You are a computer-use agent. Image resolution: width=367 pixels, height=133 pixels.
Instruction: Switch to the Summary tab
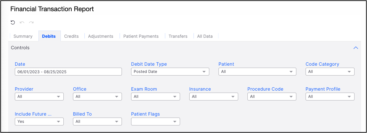pyautogui.click(x=23, y=36)
